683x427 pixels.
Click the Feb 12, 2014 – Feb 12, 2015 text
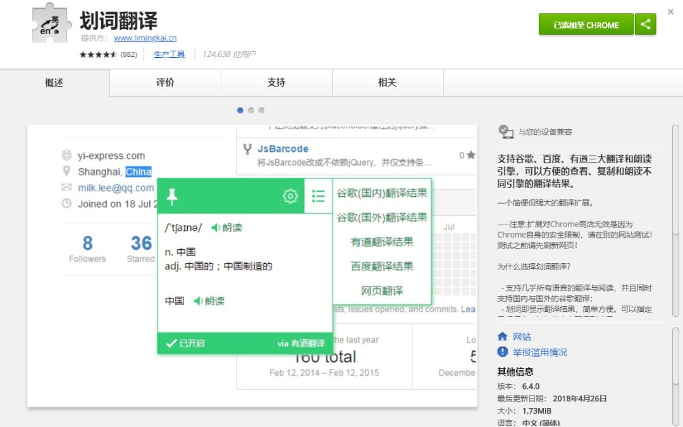pyautogui.click(x=324, y=373)
